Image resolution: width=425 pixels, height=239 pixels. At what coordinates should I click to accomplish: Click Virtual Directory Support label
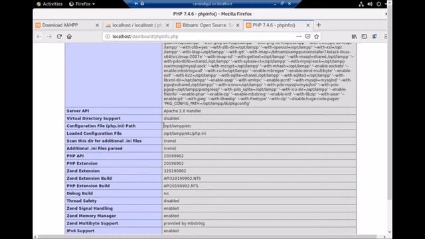(94, 118)
